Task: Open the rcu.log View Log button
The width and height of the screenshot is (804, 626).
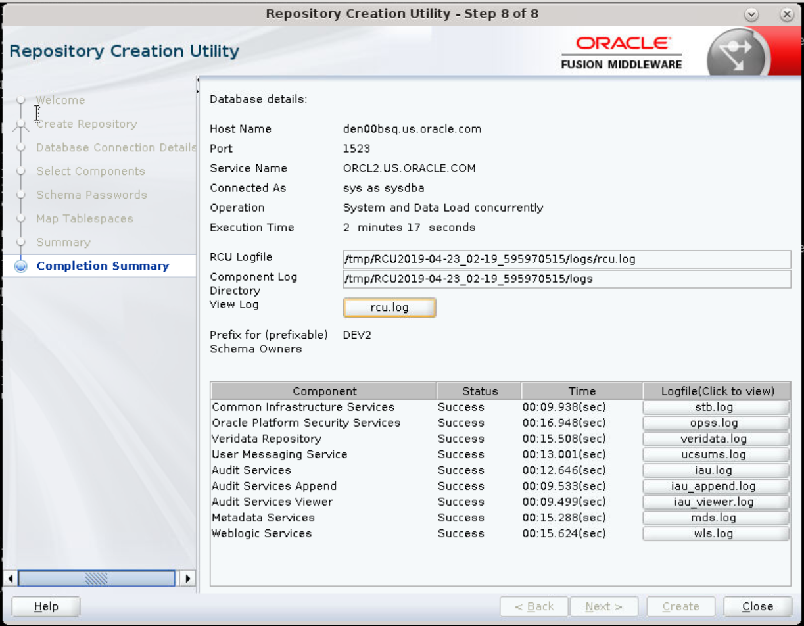Action: point(389,307)
